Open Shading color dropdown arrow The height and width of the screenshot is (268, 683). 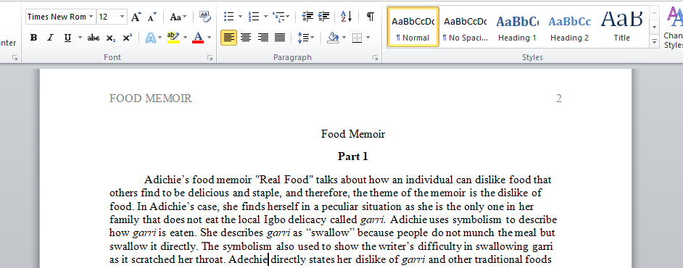point(344,38)
